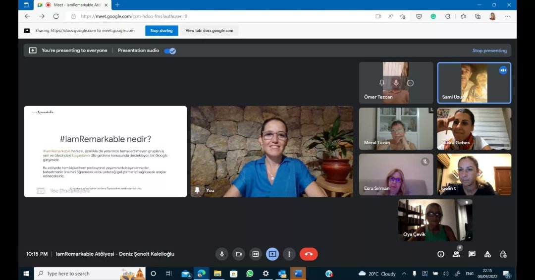This screenshot has width=535, height=280.
Task: Click the green Grammarly extension icon
Action: [x=433, y=16]
